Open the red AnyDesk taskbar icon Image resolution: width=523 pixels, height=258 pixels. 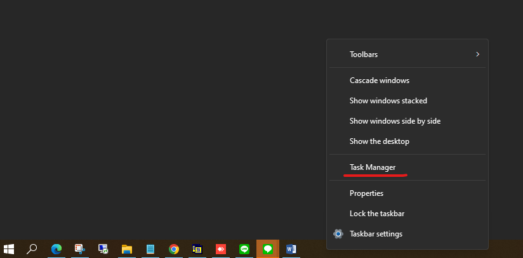pos(220,249)
